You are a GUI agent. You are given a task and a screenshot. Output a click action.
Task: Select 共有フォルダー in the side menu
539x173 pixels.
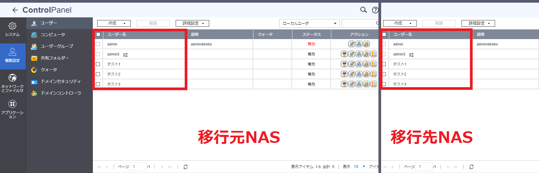[55, 58]
